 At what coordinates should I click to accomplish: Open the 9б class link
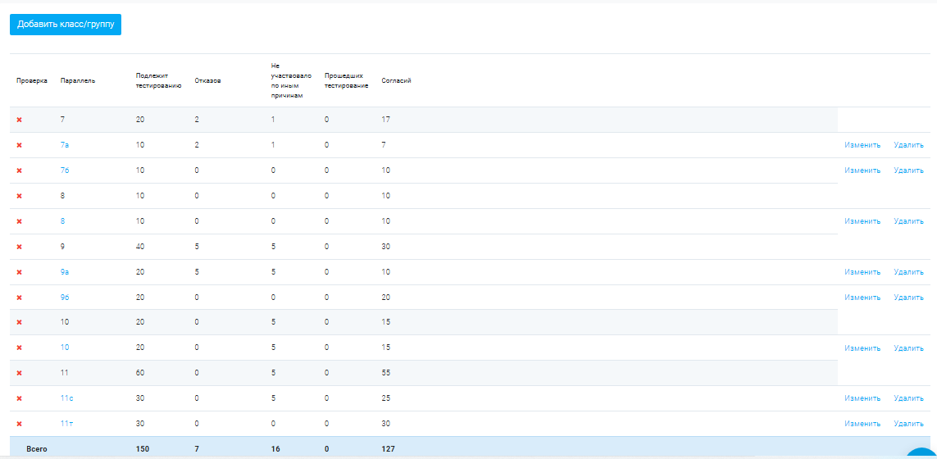tap(65, 298)
